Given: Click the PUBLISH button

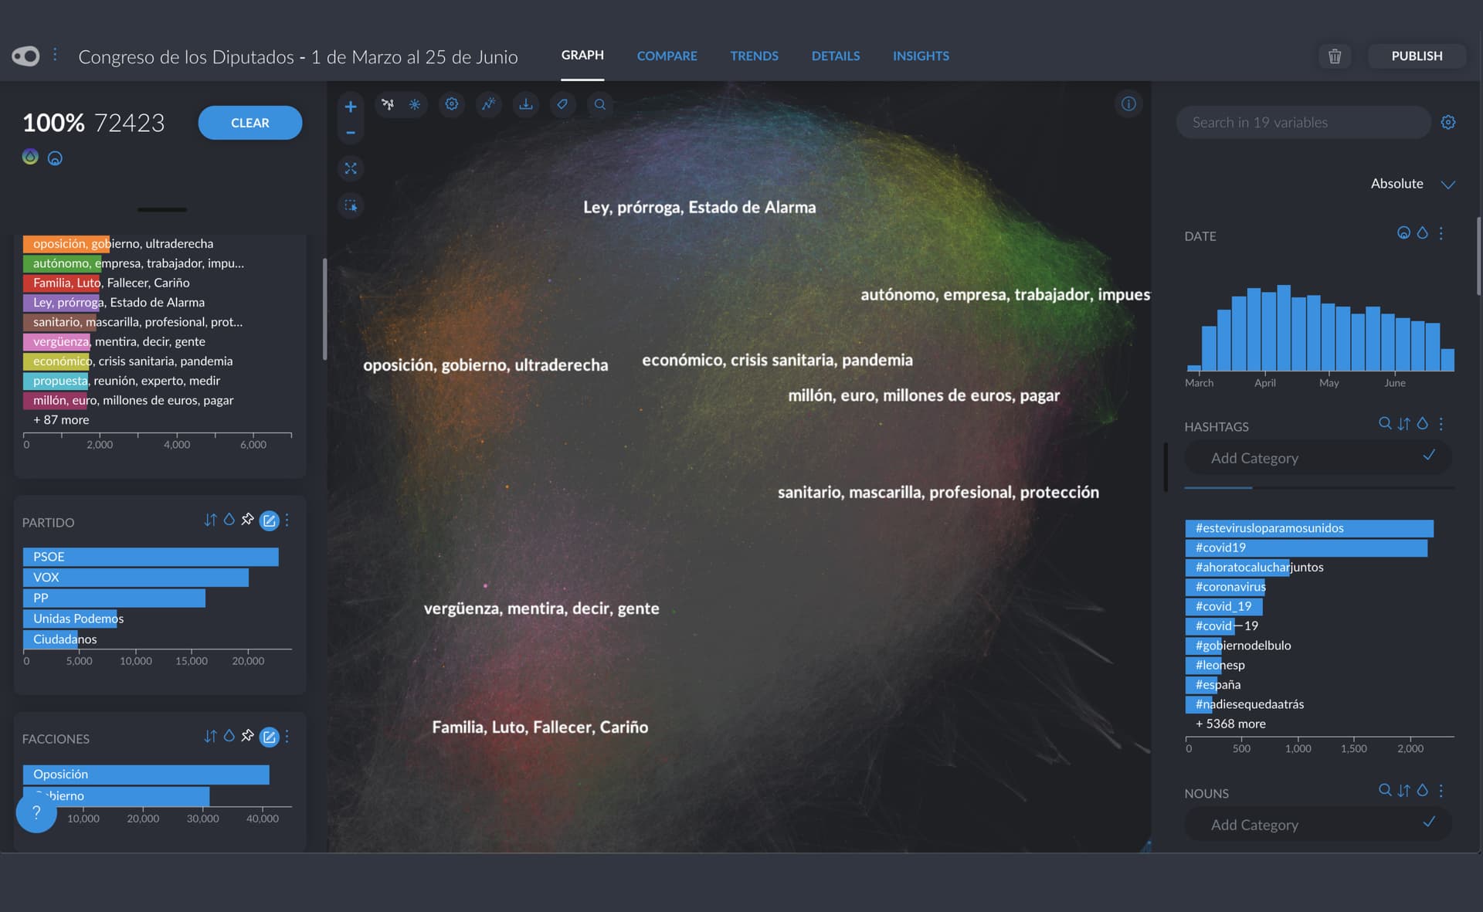Looking at the screenshot, I should click(1417, 56).
